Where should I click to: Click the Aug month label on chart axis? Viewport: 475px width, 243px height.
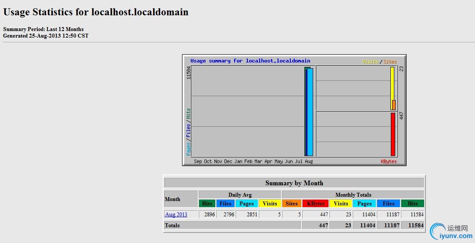coord(309,161)
